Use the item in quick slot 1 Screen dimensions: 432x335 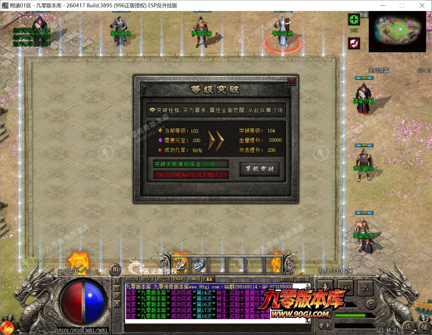pyautogui.click(x=180, y=265)
